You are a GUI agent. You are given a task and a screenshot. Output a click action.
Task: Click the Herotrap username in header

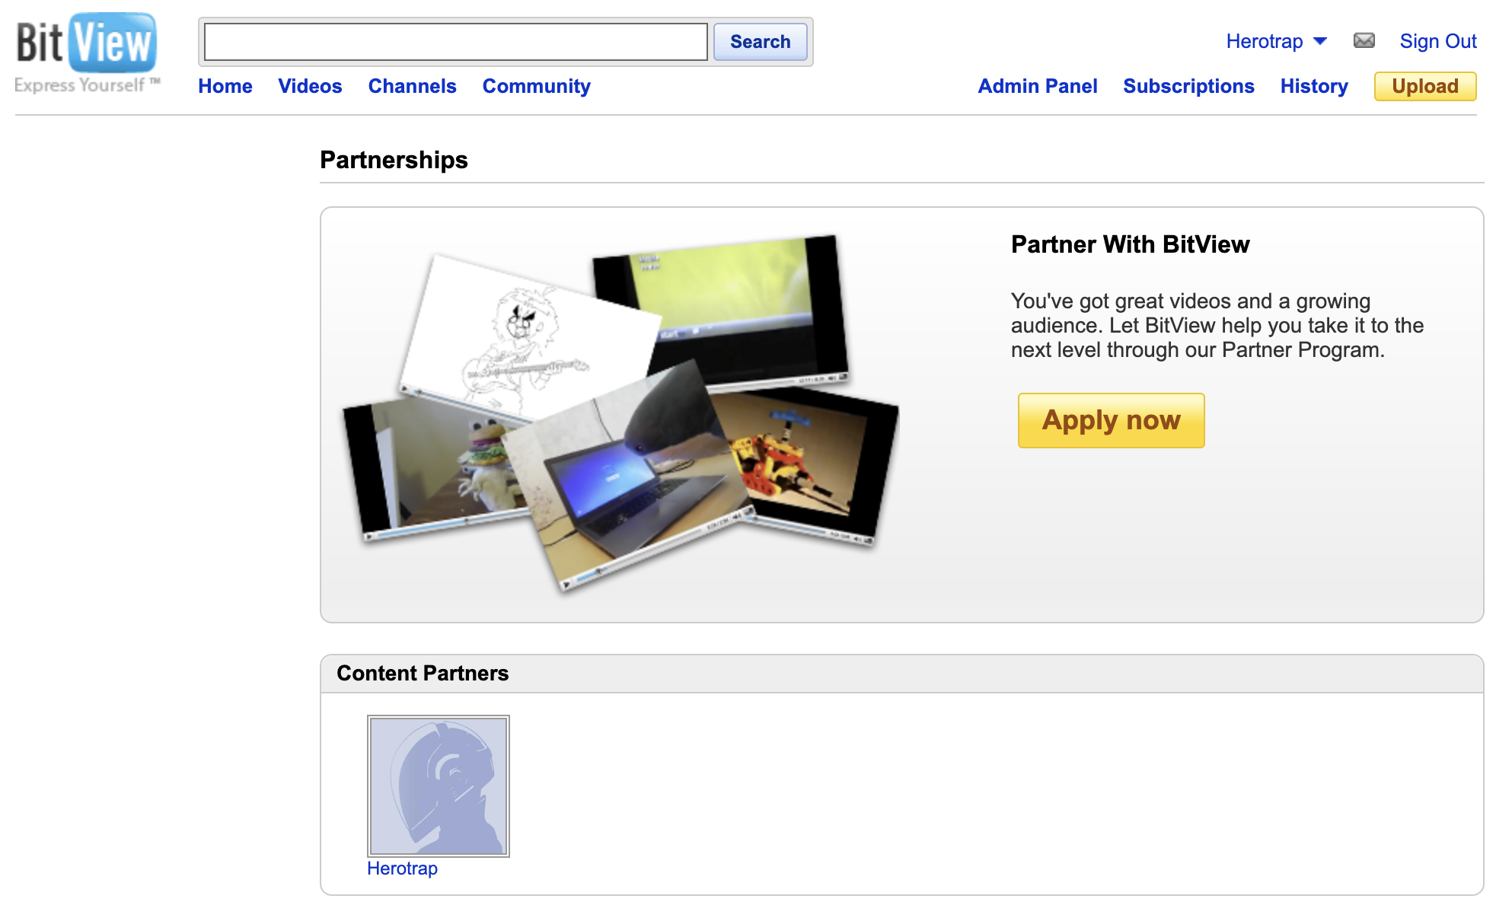coord(1264,41)
